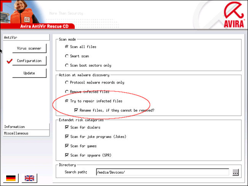Select the AntiVir panel tab

[x=25, y=37]
